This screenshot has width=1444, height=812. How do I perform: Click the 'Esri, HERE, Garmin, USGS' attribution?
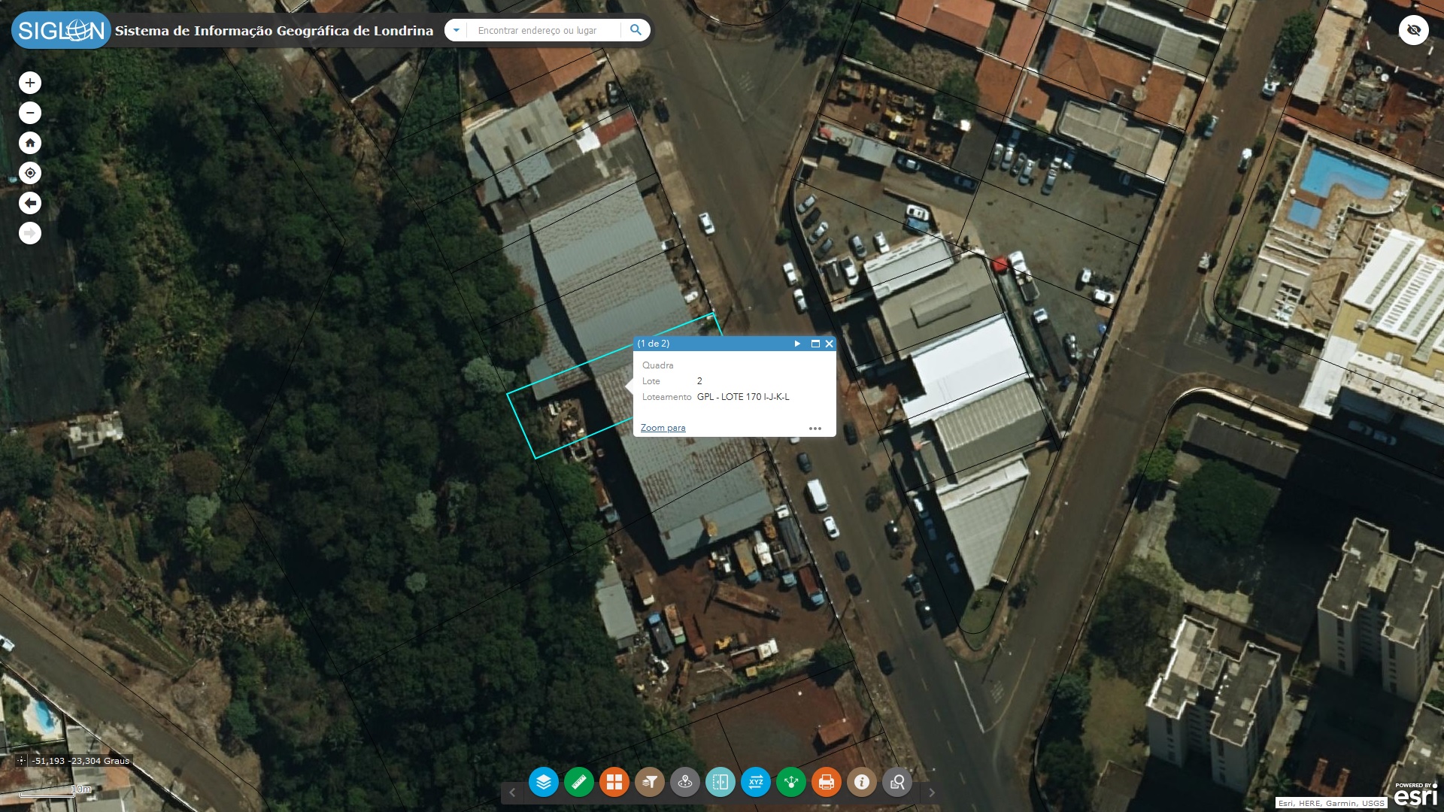tap(1331, 803)
